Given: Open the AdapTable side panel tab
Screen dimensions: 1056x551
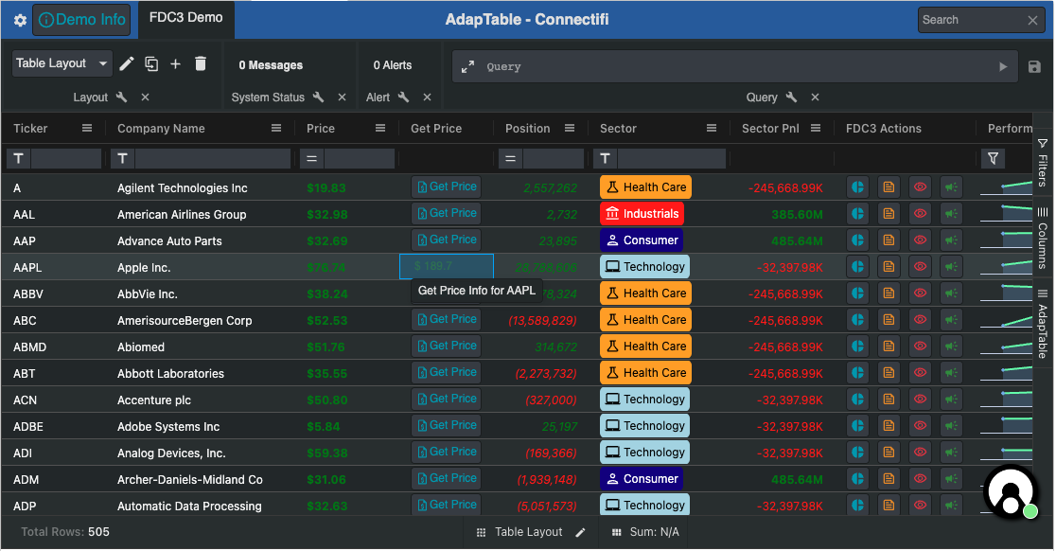Looking at the screenshot, I should pos(1043,324).
